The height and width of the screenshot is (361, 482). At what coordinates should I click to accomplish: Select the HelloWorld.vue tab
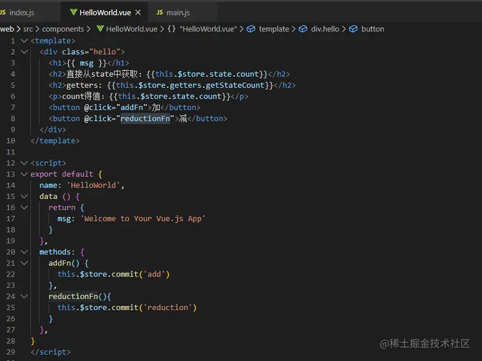(105, 13)
